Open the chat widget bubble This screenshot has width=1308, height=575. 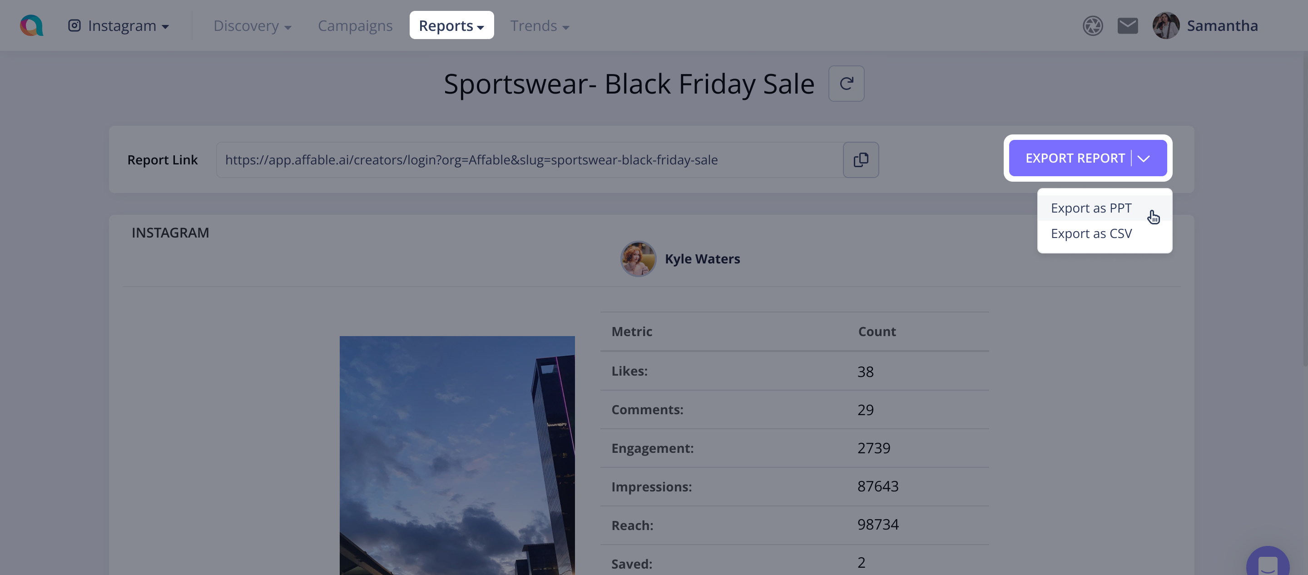1268,564
